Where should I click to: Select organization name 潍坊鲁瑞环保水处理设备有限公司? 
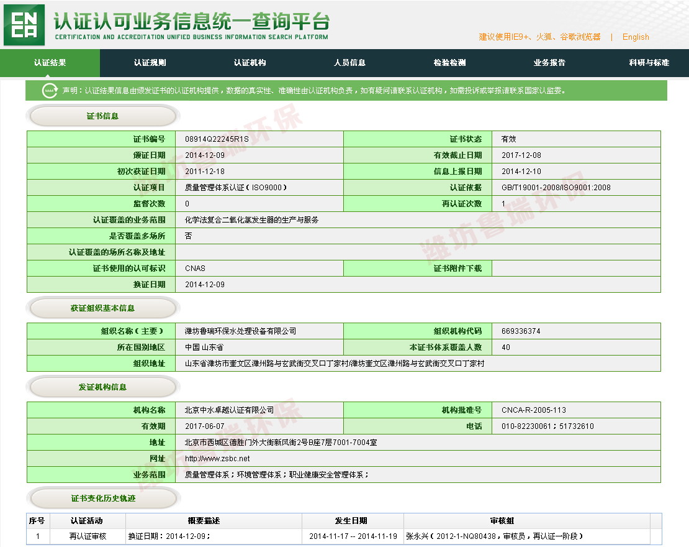click(240, 331)
